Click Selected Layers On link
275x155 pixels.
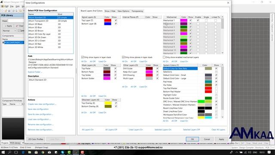[163, 130]
